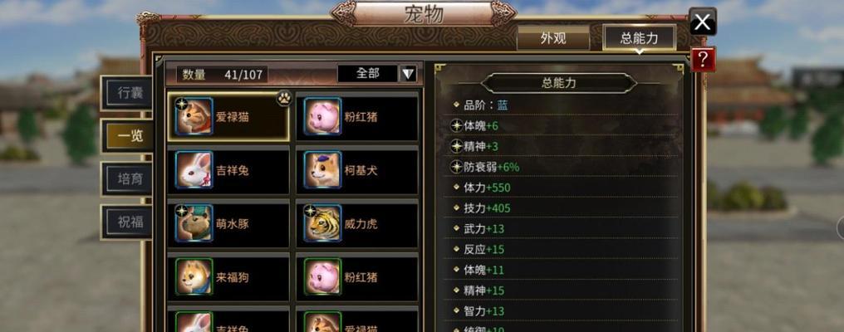Open the 行囊 side tab
The height and width of the screenshot is (332, 844).
point(126,93)
